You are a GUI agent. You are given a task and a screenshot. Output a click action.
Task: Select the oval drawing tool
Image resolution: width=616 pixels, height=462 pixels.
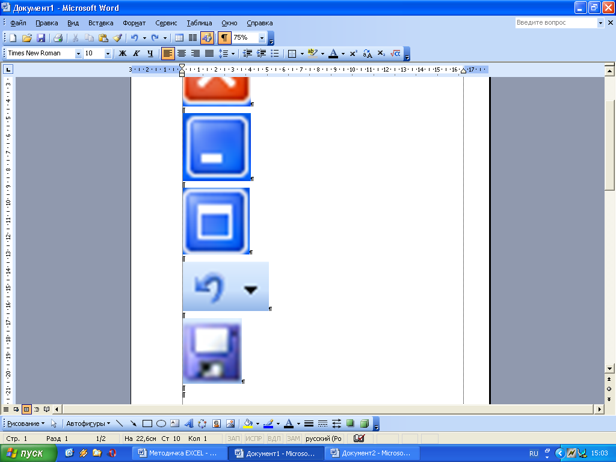(161, 423)
